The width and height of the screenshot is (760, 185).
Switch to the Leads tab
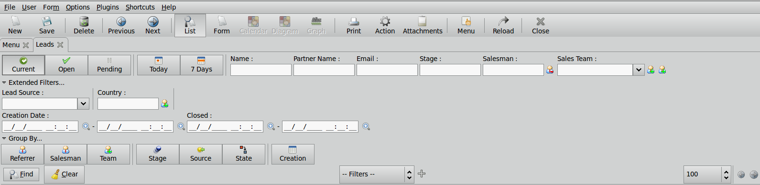tap(45, 44)
